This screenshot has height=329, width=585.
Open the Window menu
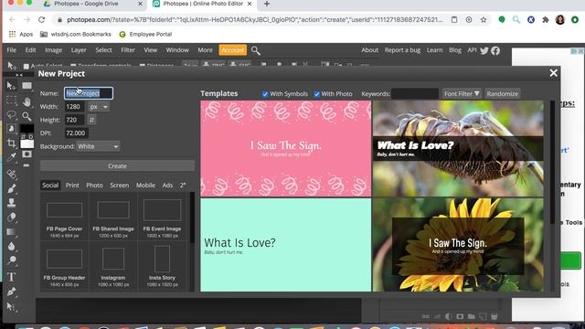click(177, 50)
